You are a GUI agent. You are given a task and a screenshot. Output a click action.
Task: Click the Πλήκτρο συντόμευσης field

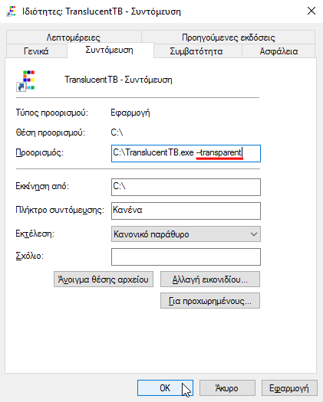[x=186, y=211]
